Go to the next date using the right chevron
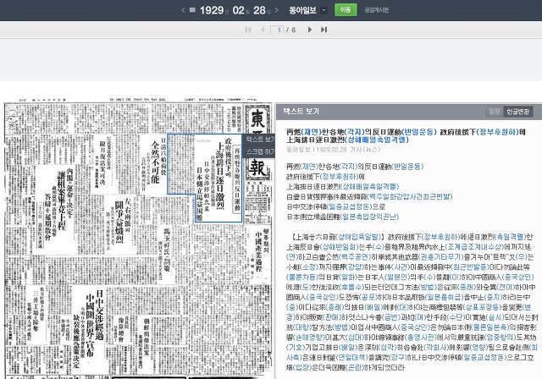542x379 pixels. (x=277, y=10)
